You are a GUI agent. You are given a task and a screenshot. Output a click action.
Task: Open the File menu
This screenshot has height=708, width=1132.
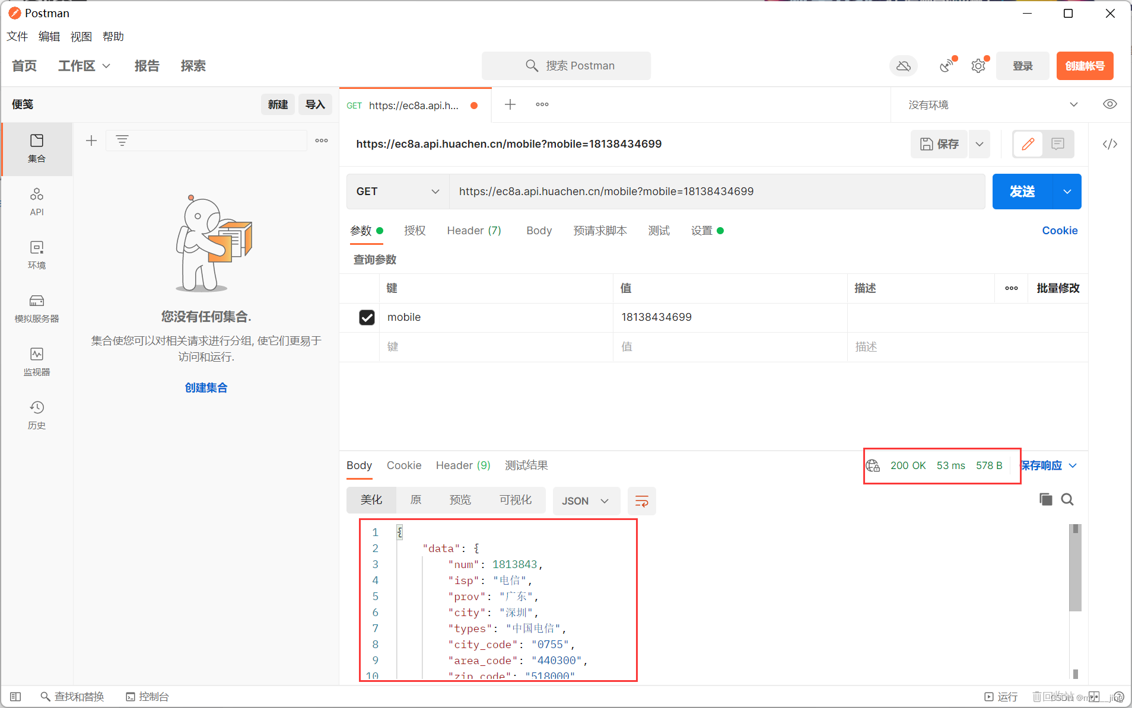pyautogui.click(x=17, y=37)
